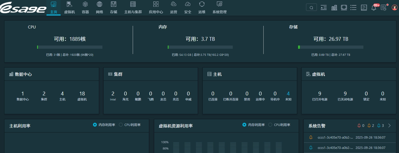This screenshot has height=153, width=399.
Task: Expand 系统告警 with the right chevron
Action: [x=390, y=126]
